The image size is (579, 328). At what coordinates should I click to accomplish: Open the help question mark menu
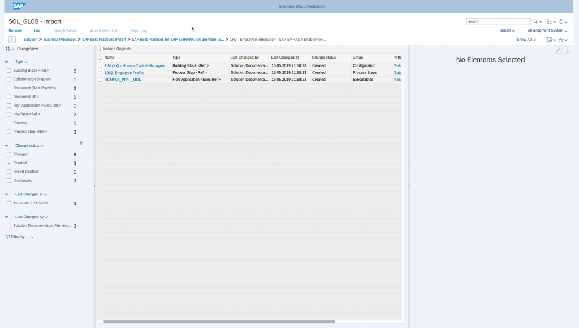point(561,22)
